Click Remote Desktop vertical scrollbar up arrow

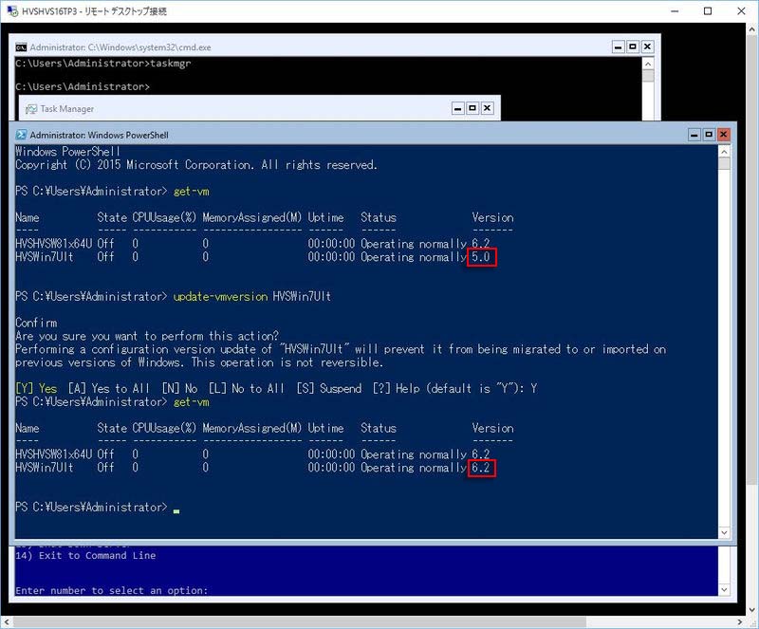[752, 29]
